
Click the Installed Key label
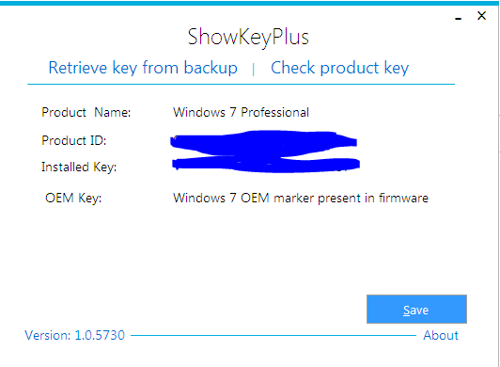coord(79,168)
